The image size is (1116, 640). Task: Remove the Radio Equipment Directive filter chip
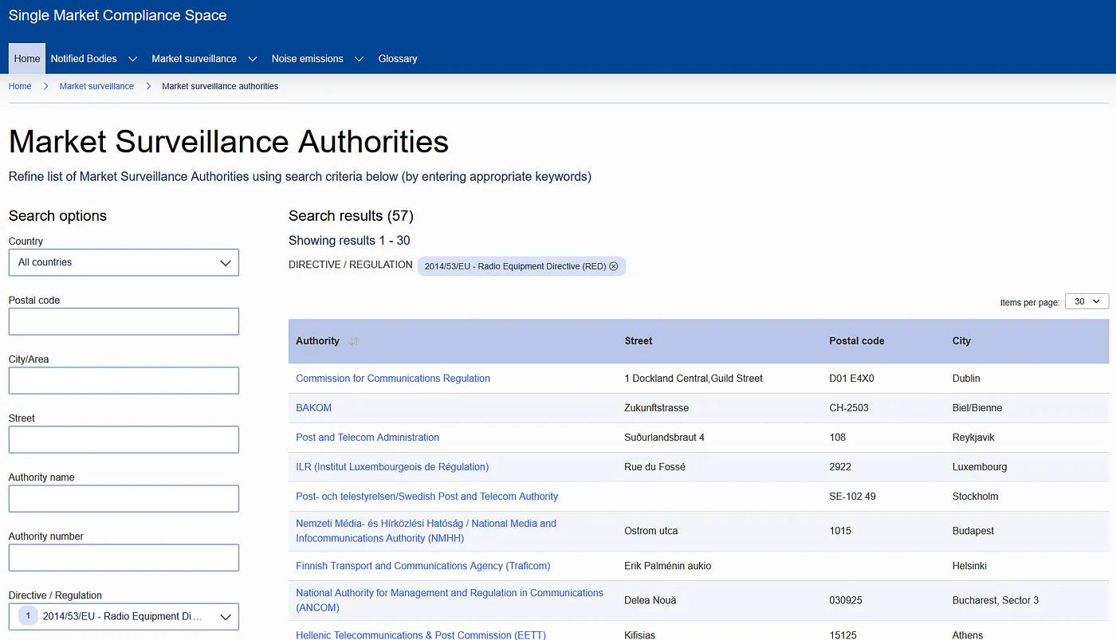point(614,266)
